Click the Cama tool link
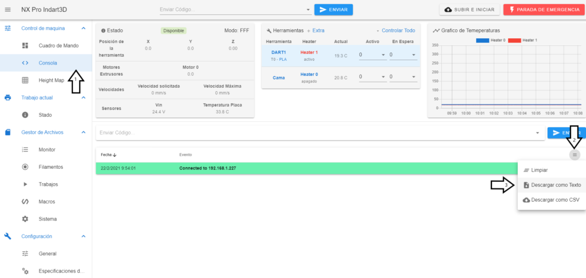 click(x=279, y=78)
